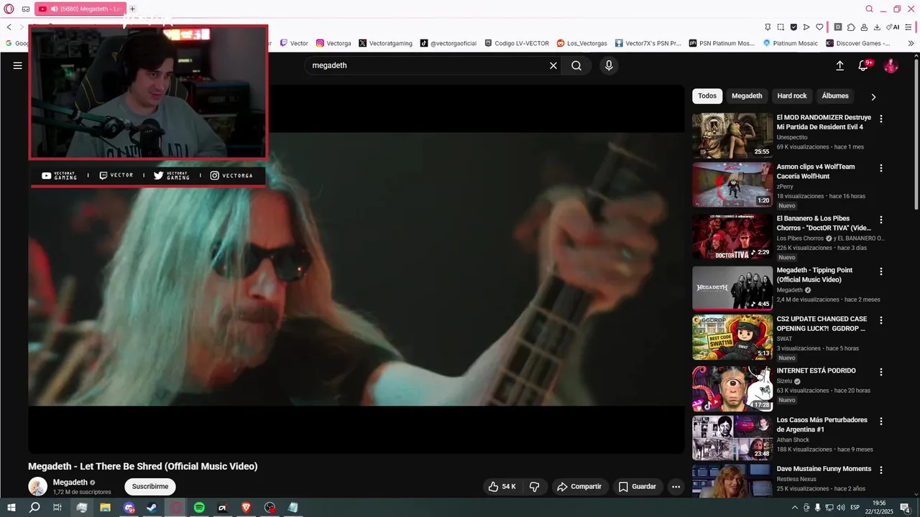920x517 pixels.
Task: Subscribe with the Suscribirme button
Action: 150,486
